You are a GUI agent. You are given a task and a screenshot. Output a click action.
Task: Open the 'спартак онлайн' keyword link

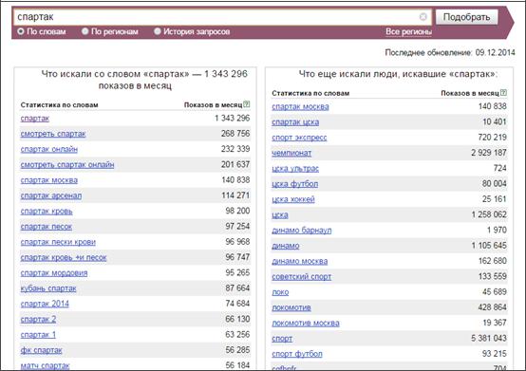click(x=49, y=150)
